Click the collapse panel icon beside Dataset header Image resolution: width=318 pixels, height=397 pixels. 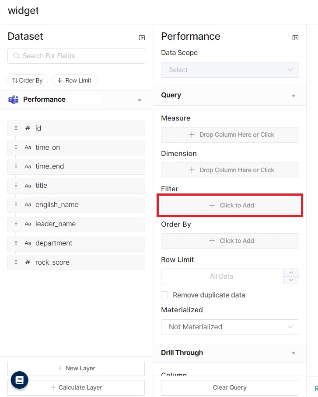142,37
